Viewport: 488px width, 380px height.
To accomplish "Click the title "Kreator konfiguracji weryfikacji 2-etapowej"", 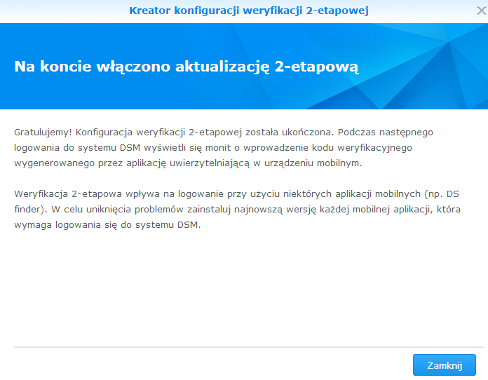I will (249, 11).
